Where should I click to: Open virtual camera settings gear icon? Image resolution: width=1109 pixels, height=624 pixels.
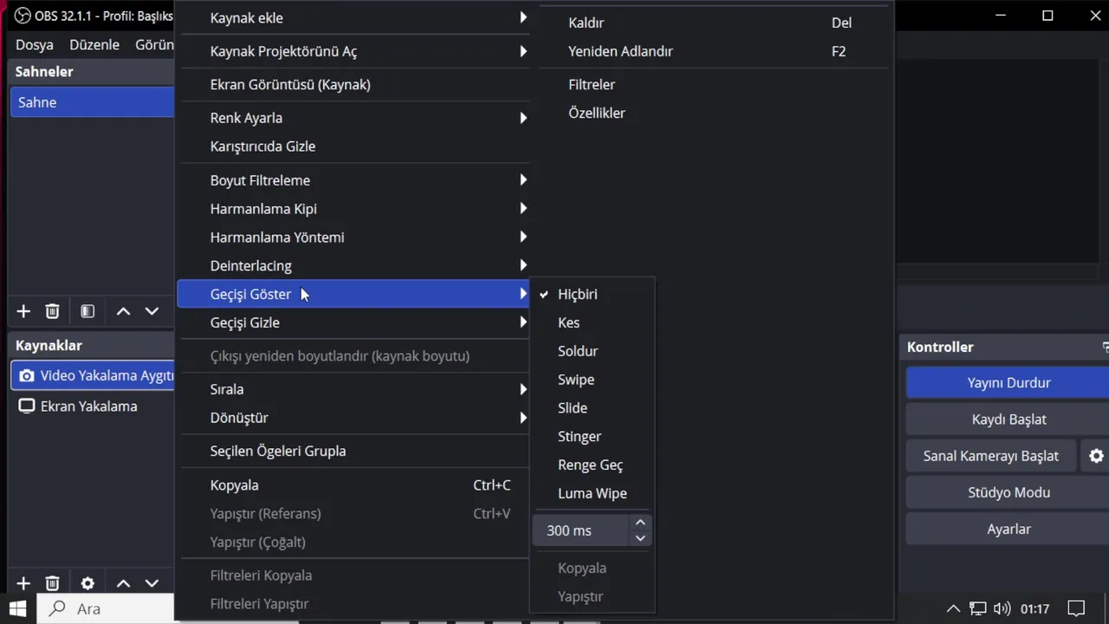1096,456
